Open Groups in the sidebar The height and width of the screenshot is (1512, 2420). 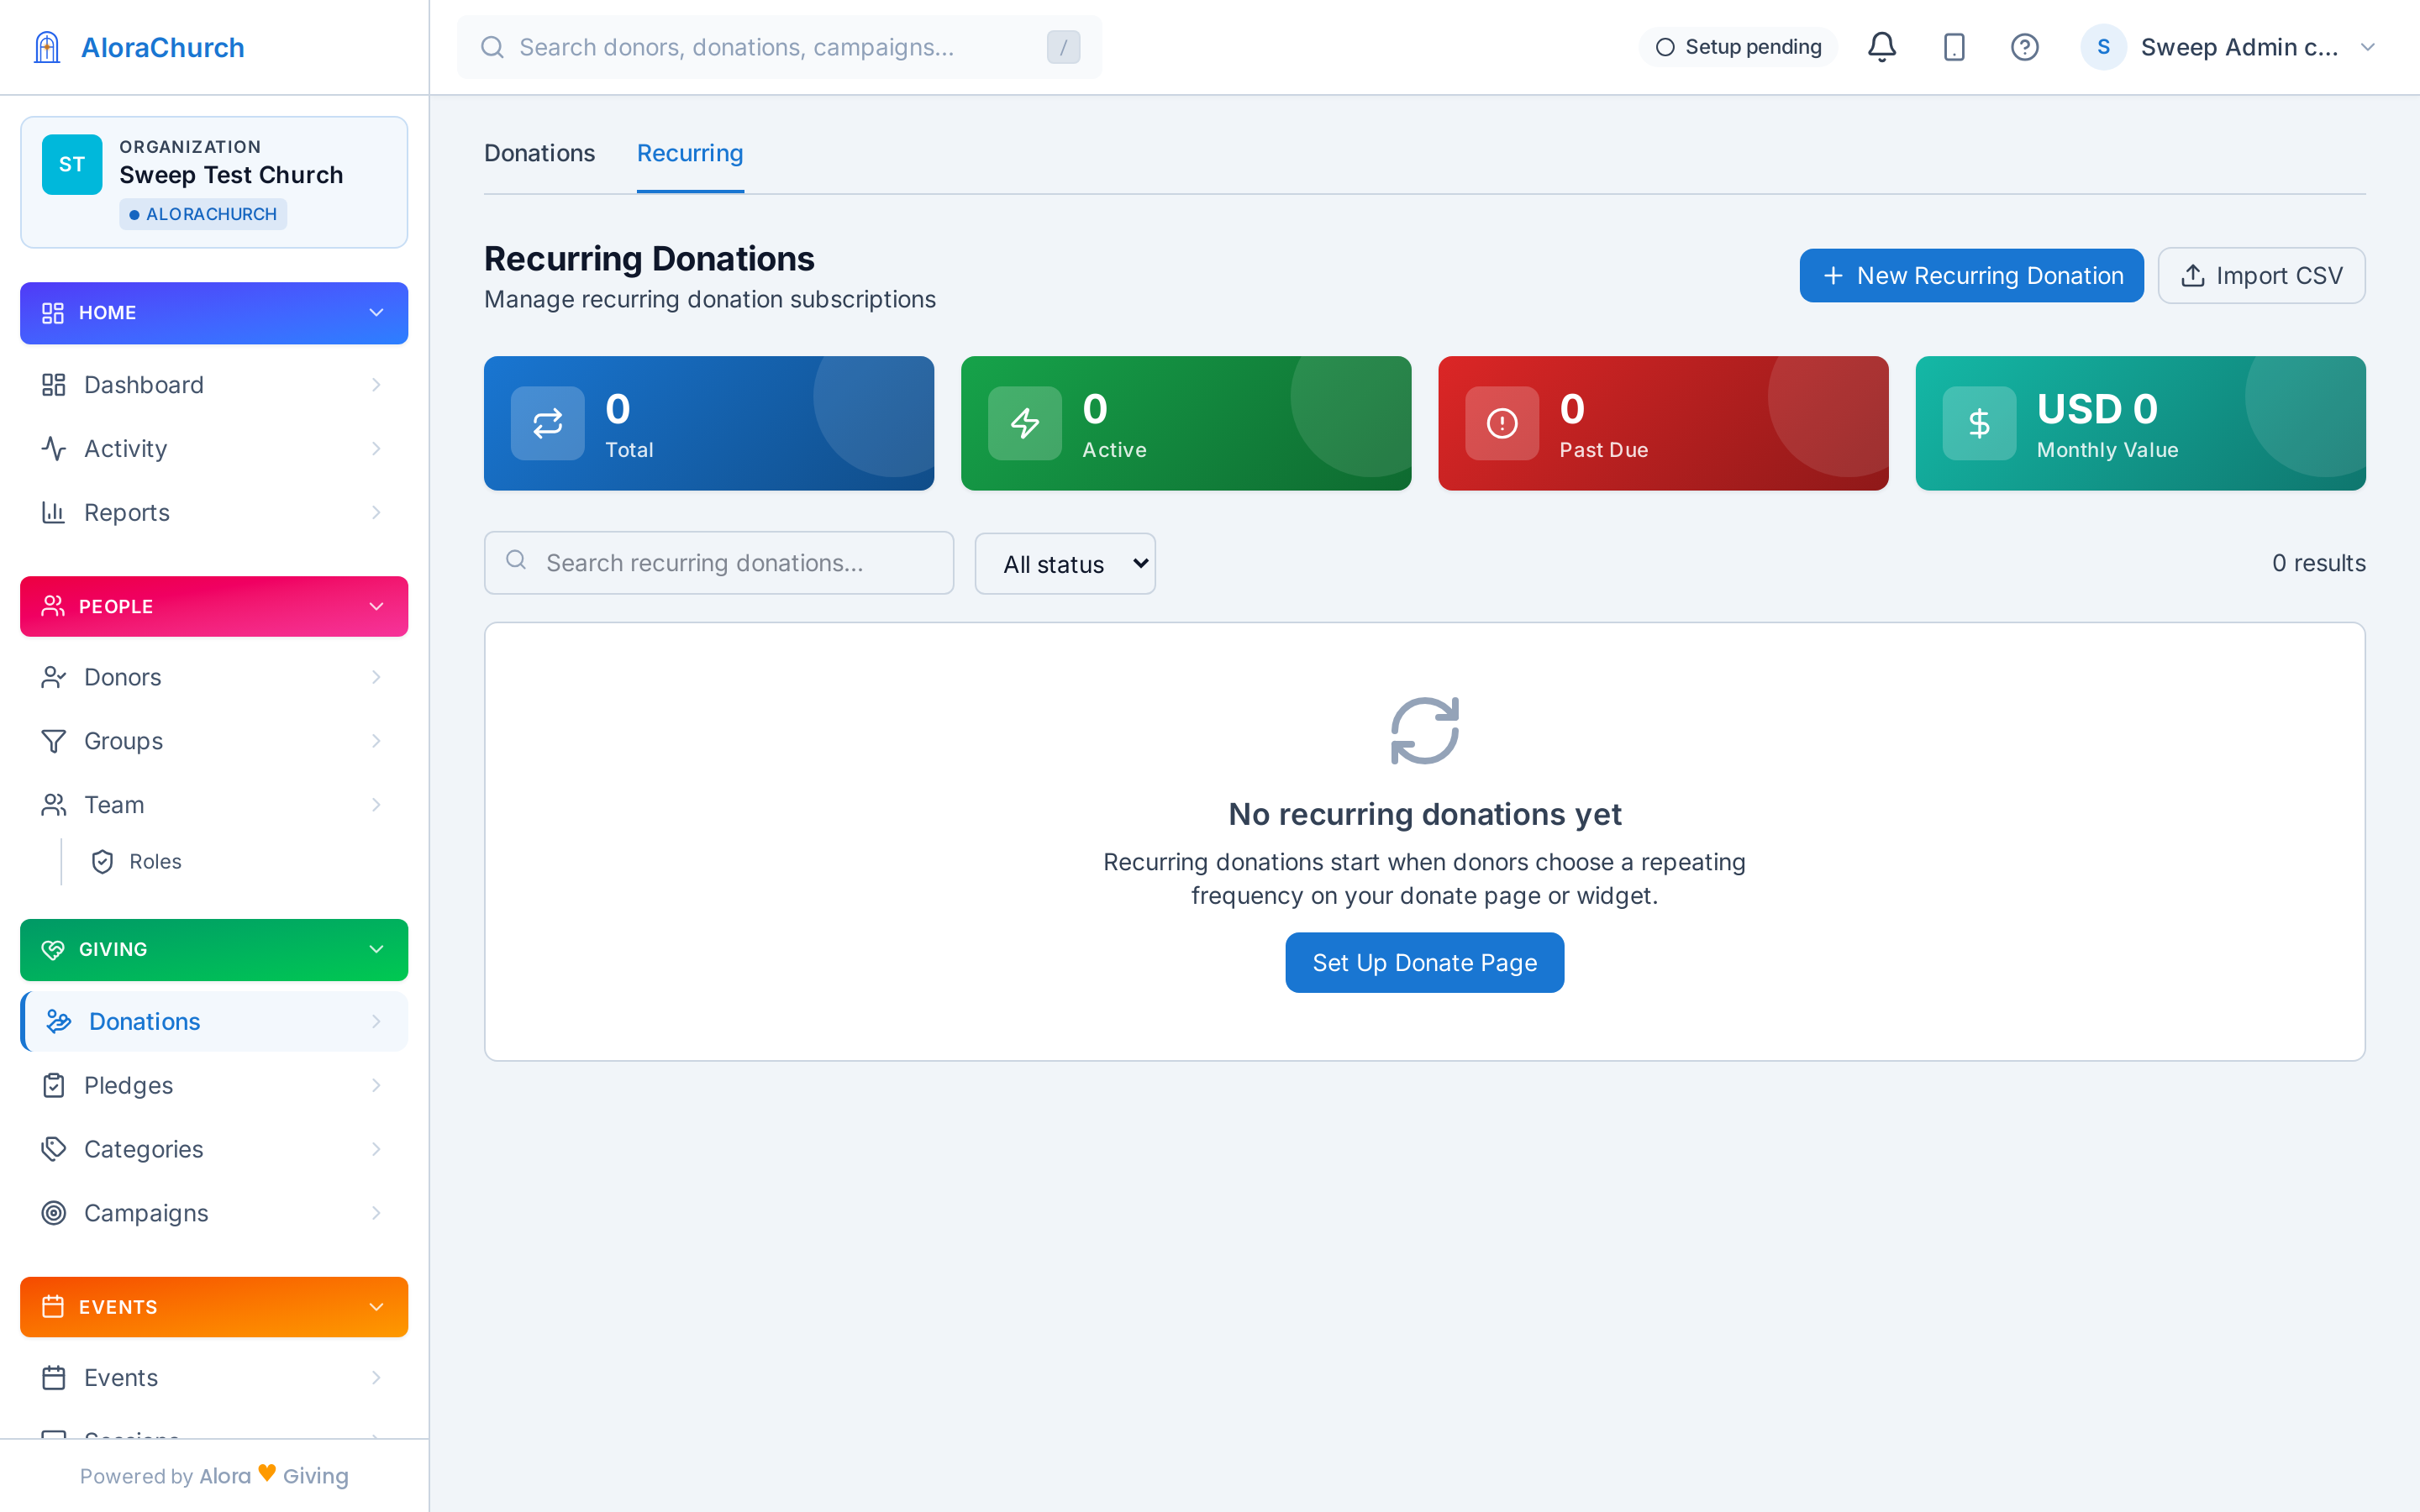point(214,741)
